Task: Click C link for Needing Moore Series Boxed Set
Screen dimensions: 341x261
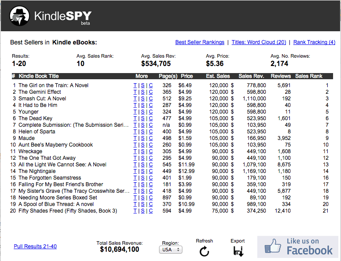Action: point(151,198)
